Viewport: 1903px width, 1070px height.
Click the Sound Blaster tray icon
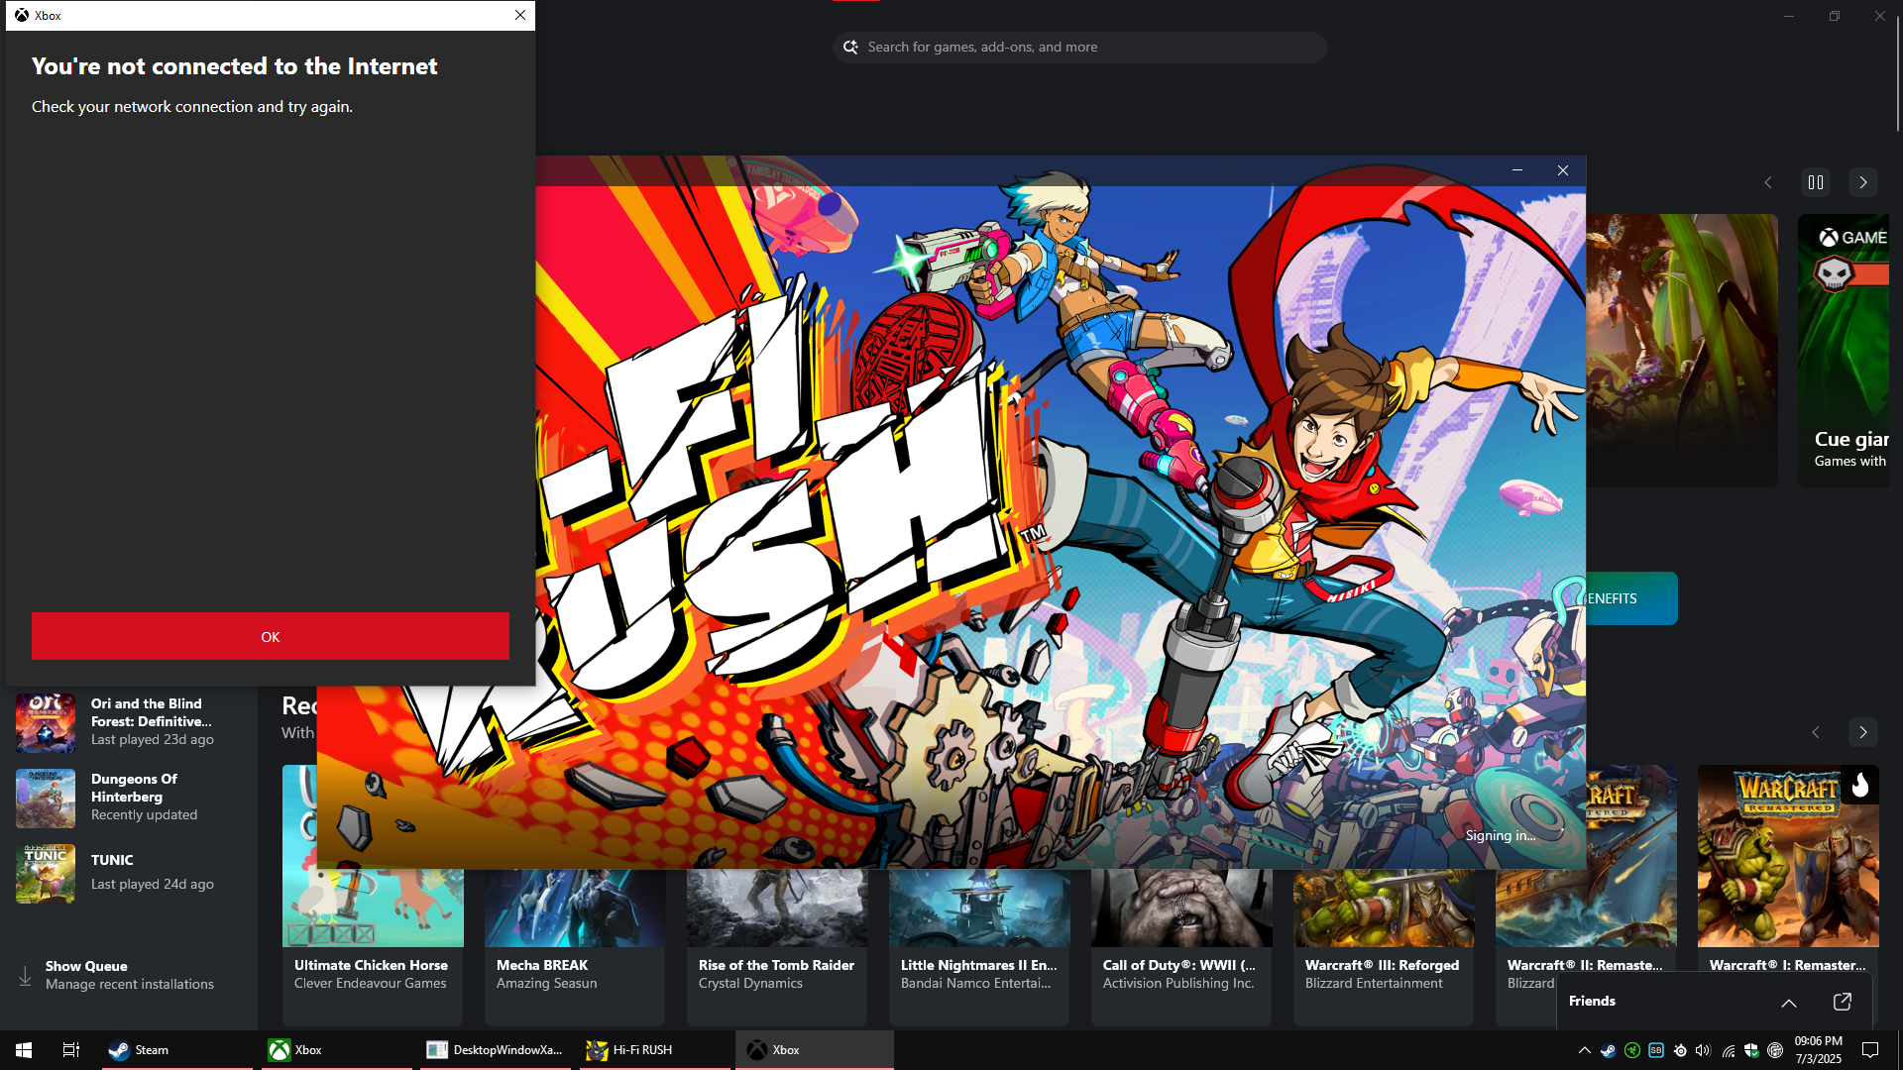point(1656,1050)
